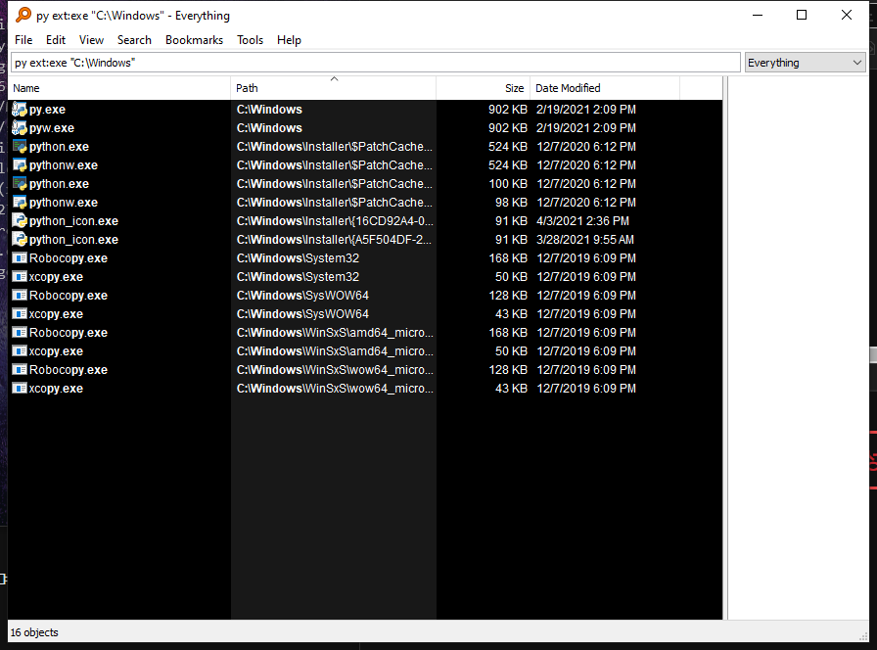
Task: Click icon of python_icon.exe modified 3/28/2021
Action: coord(20,239)
